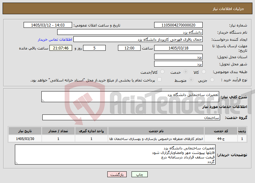Screen dimensions: 255x183
Task: Click the remaining time field 21:07:46
Action: tap(61, 48)
